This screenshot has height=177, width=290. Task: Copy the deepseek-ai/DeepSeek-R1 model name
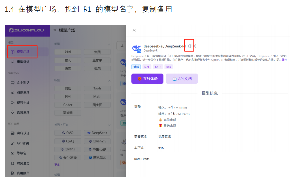click(190, 46)
